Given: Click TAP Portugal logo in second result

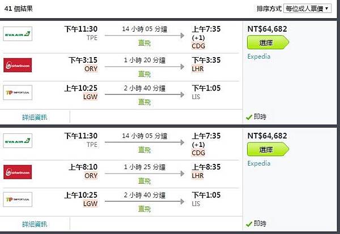Looking at the screenshot, I should click(x=18, y=199).
